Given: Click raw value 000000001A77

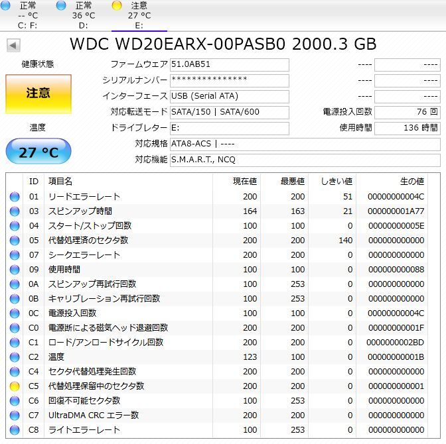Looking at the screenshot, I should coord(396,211).
